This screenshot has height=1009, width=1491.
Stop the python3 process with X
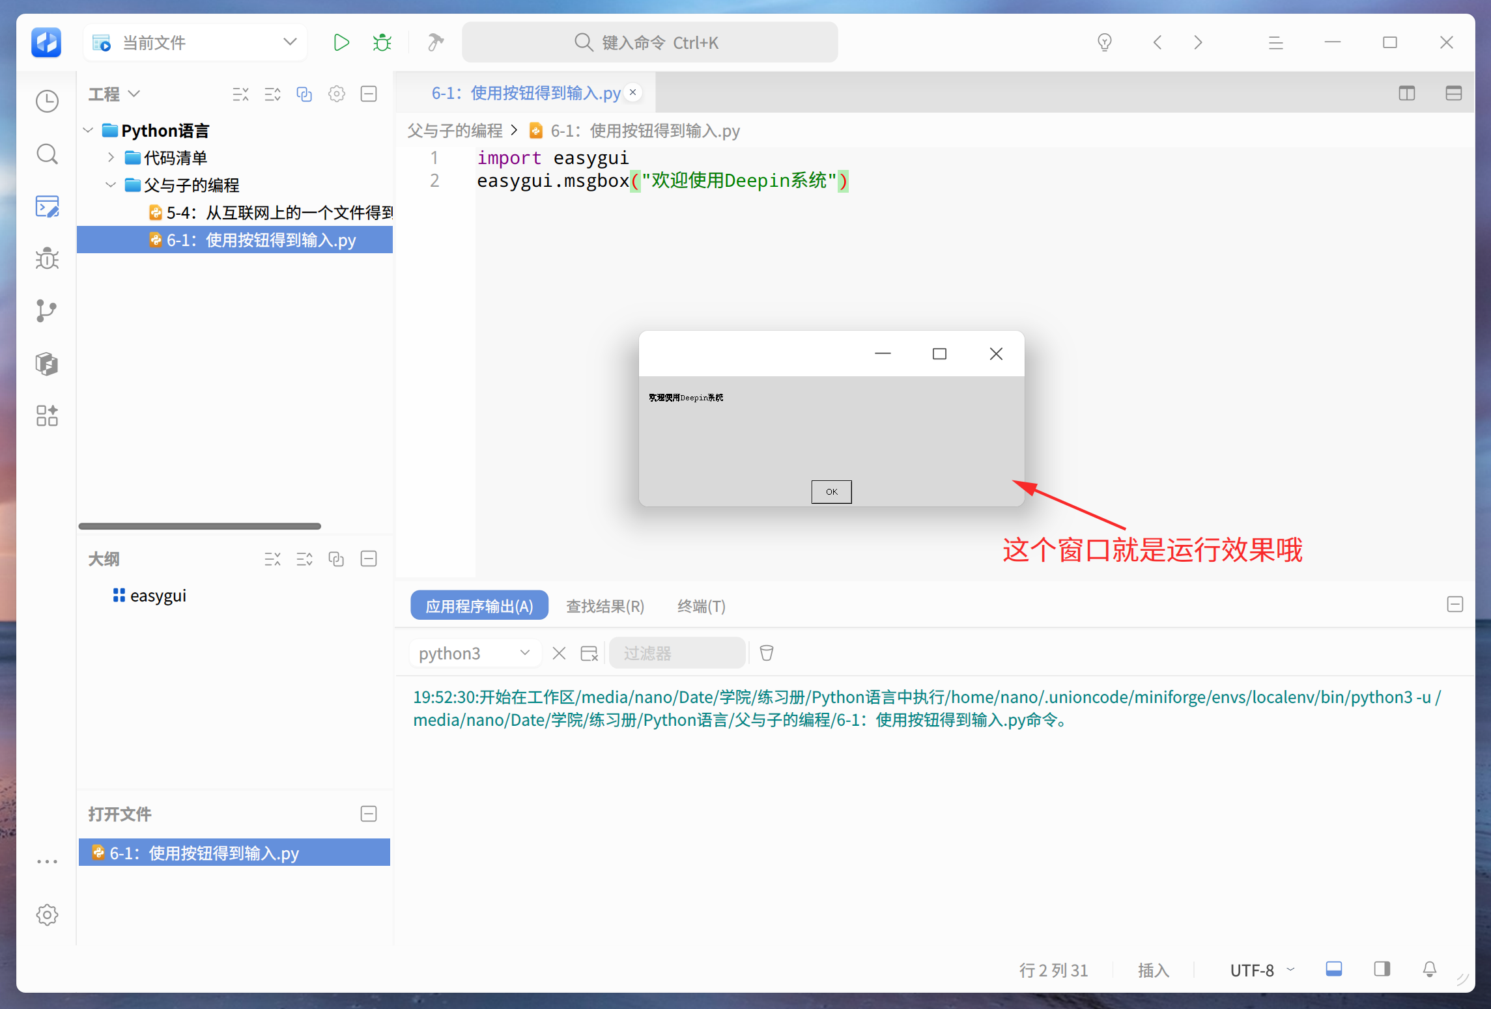[x=559, y=653]
